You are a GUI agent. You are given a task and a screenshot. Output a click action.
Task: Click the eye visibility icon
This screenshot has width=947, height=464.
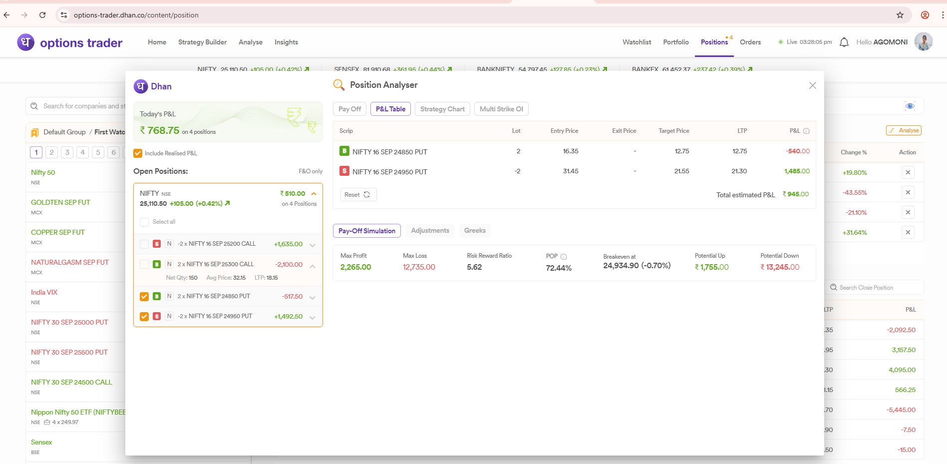(910, 106)
